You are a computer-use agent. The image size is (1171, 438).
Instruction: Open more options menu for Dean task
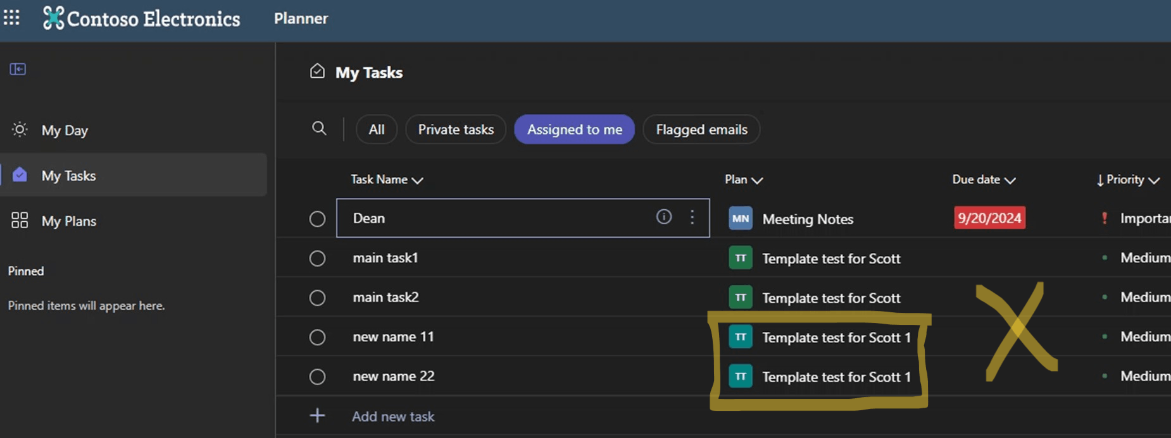[x=692, y=217]
